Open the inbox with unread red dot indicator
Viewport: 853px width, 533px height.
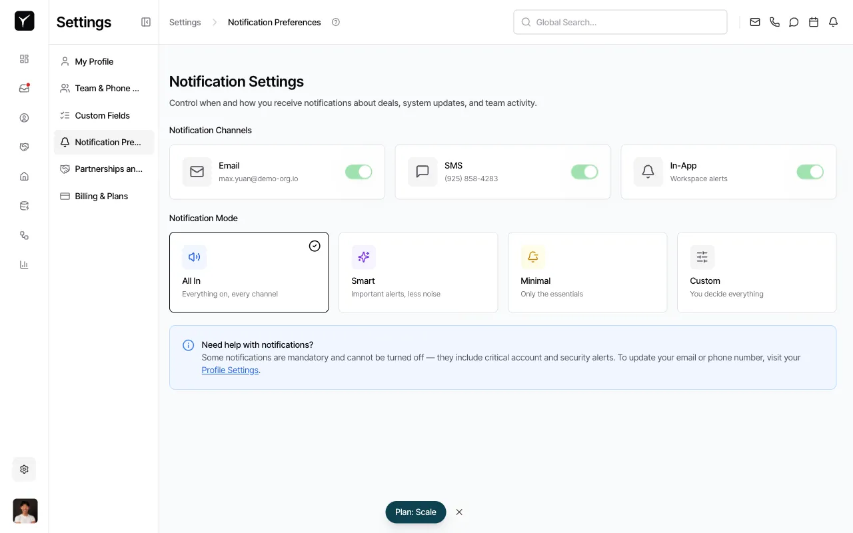[24, 88]
